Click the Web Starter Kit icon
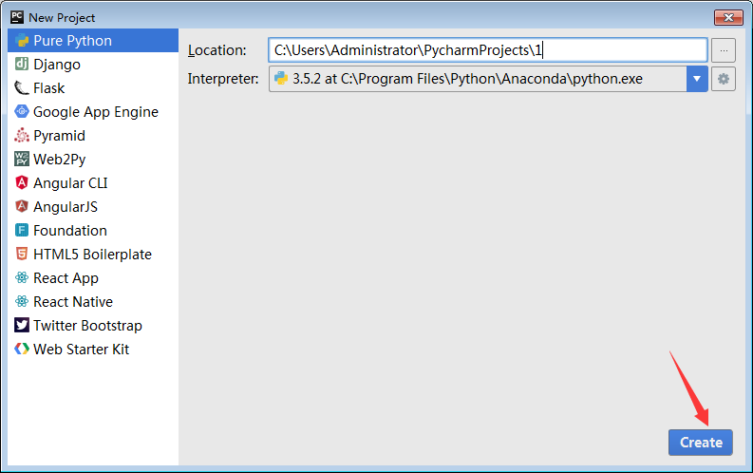This screenshot has height=473, width=753. (x=22, y=349)
